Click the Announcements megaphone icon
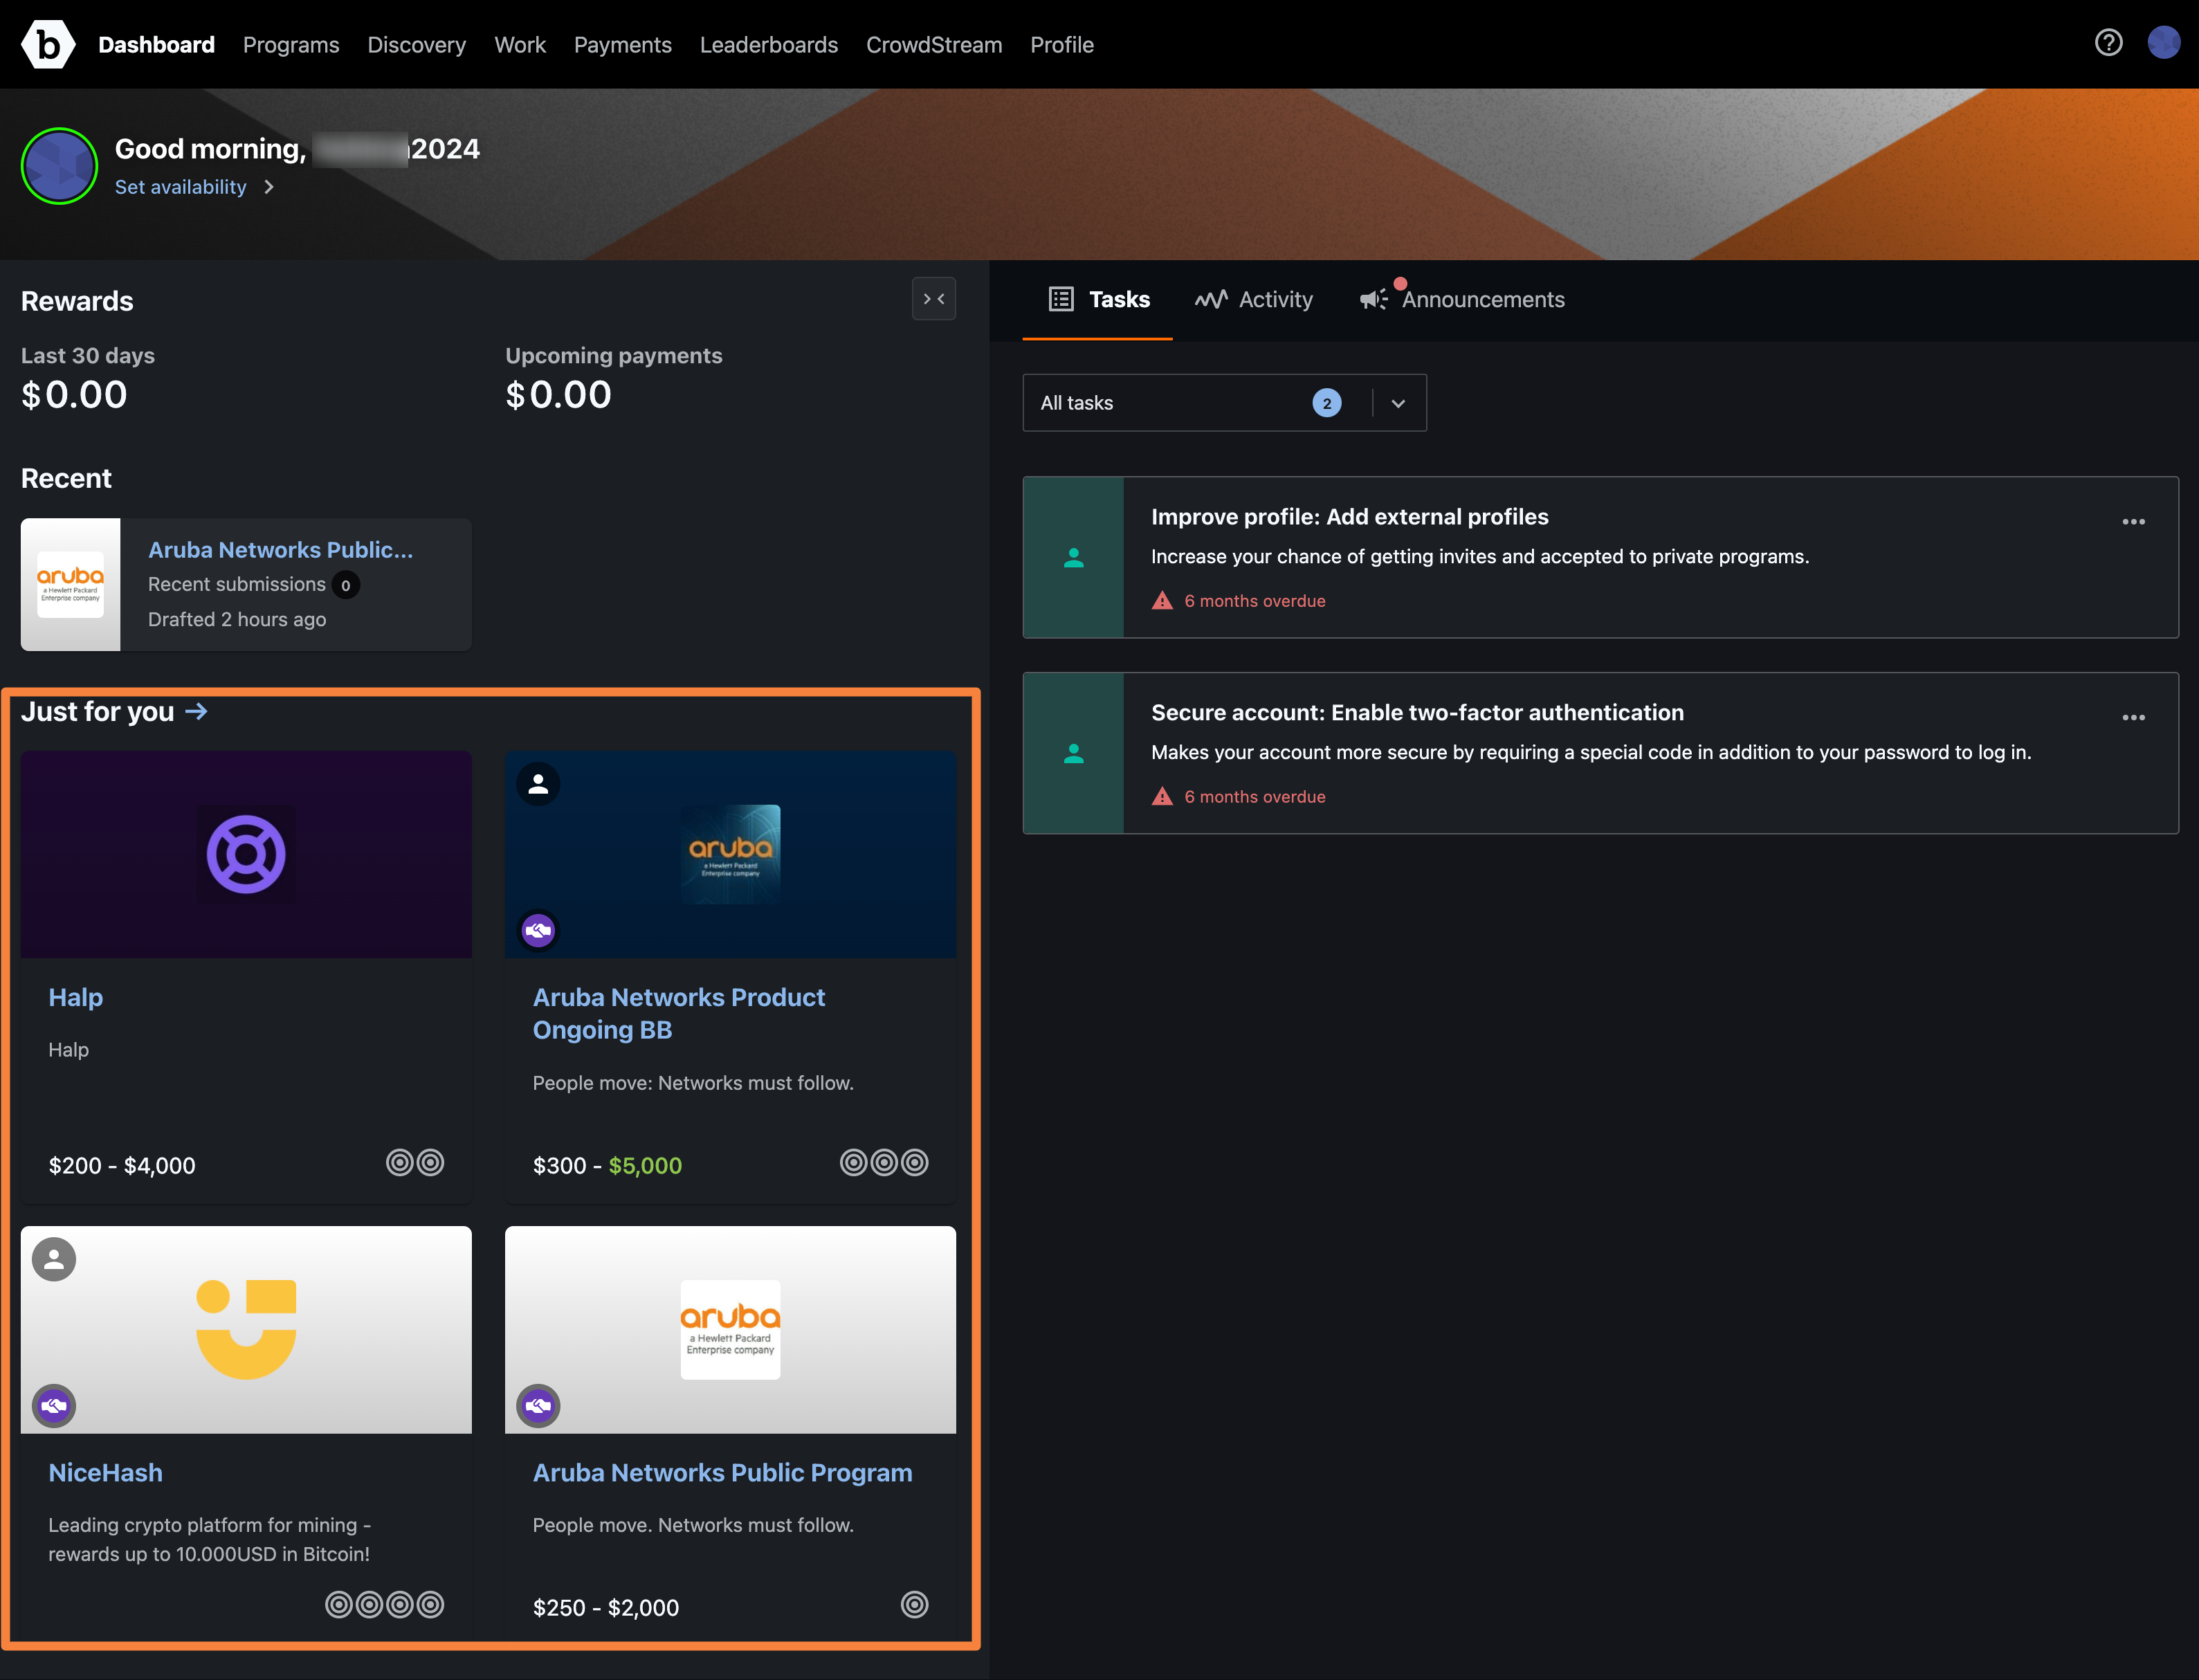The image size is (2199, 1680). click(1374, 299)
